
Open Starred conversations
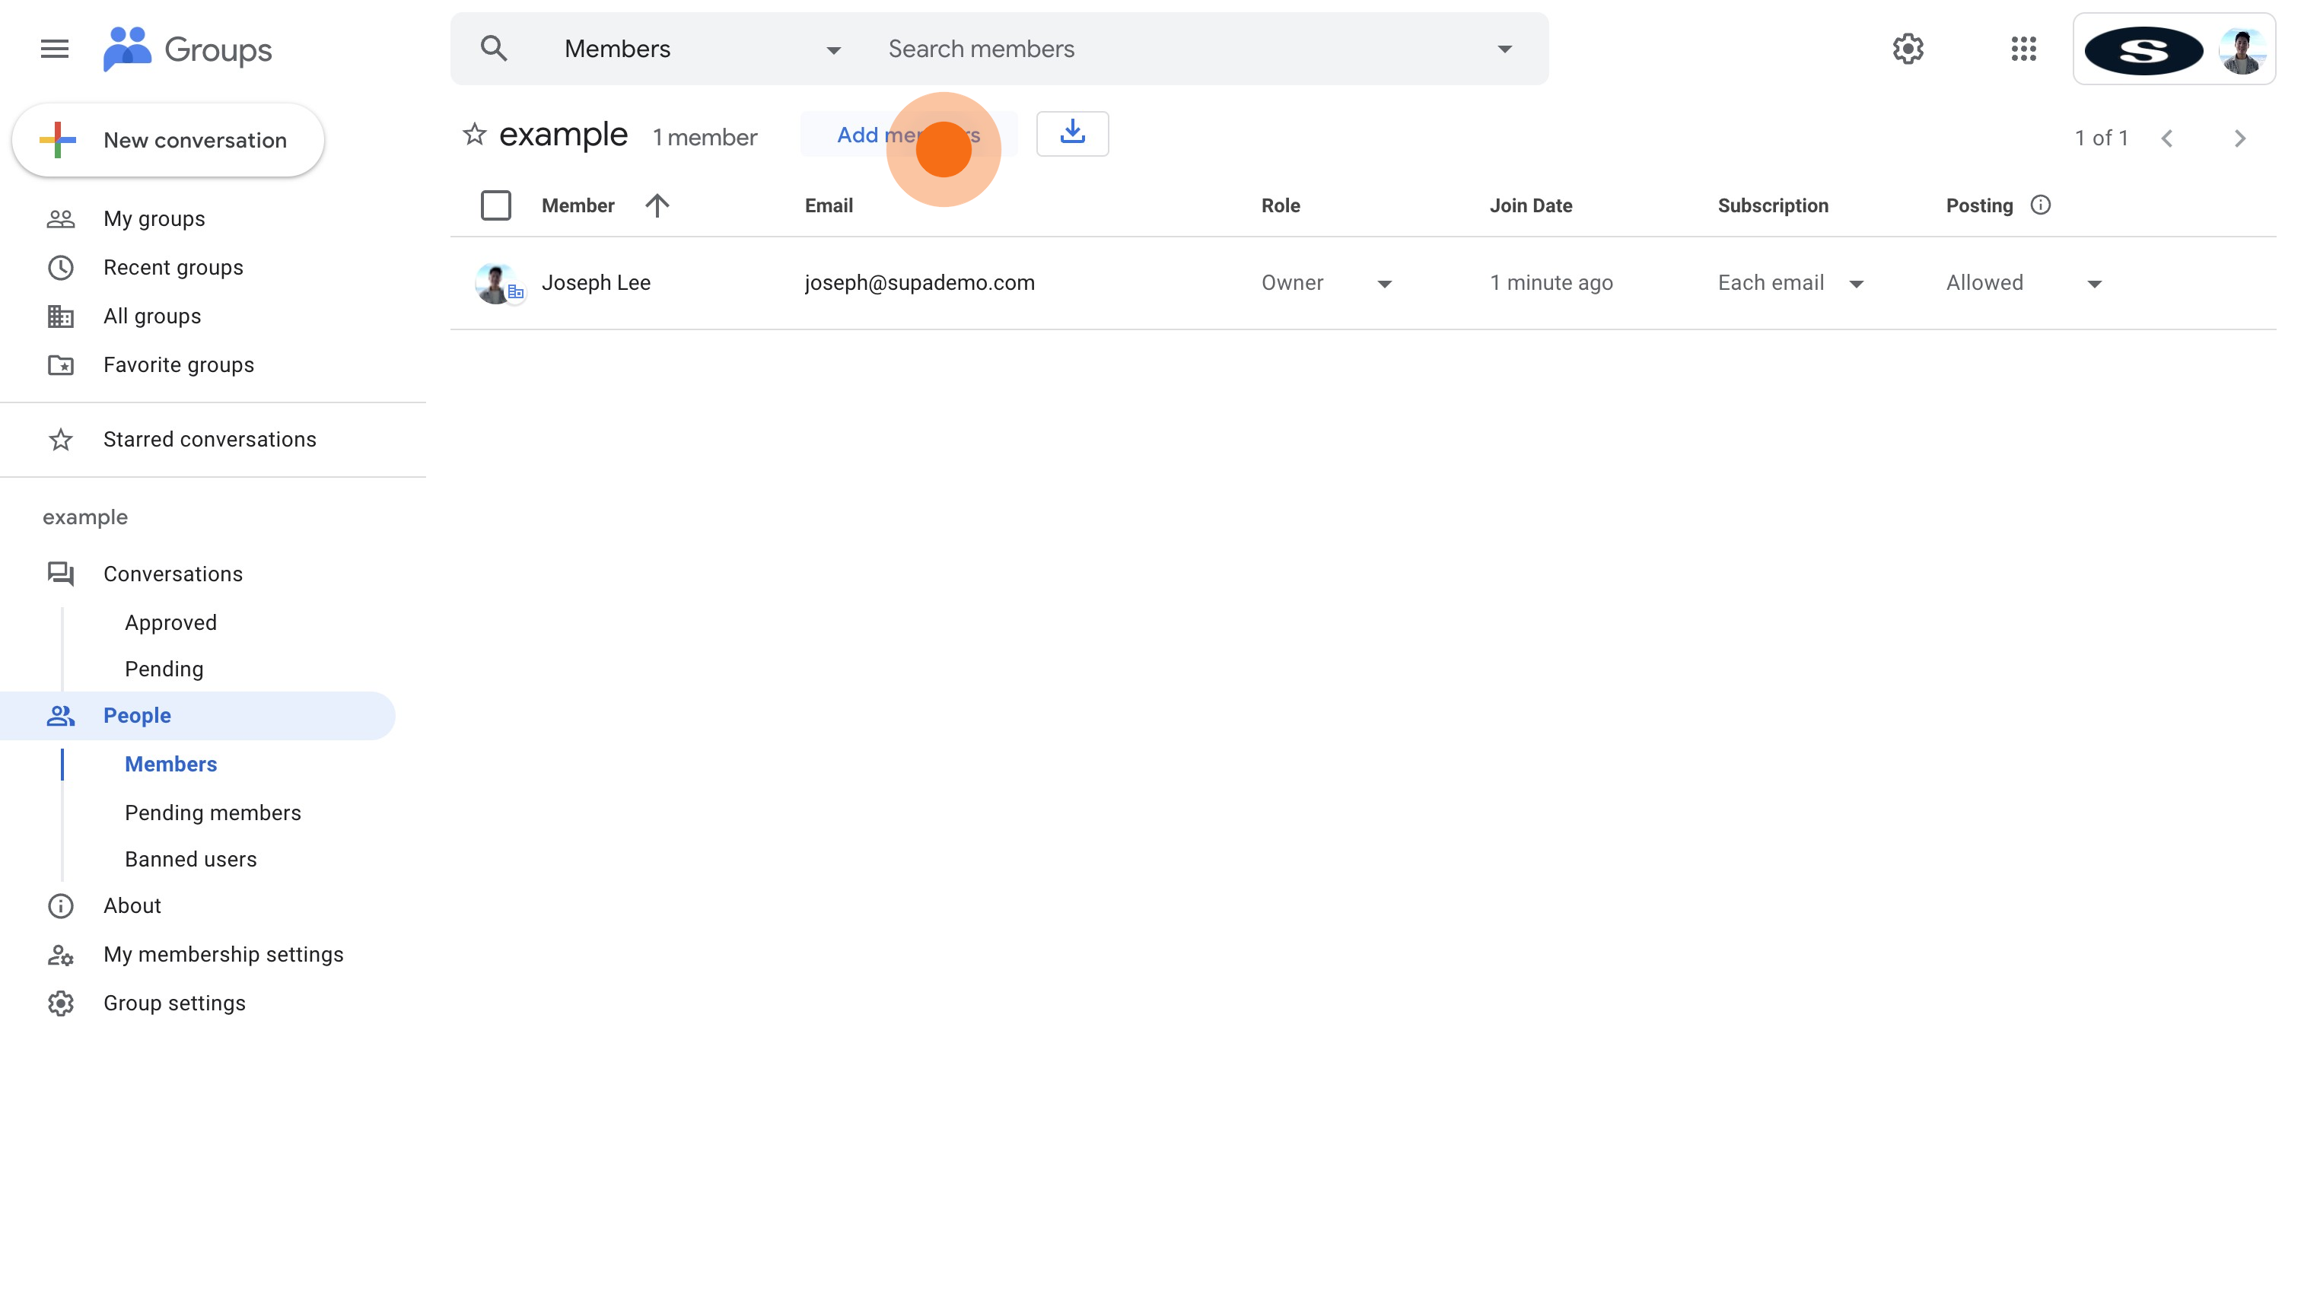(x=209, y=439)
